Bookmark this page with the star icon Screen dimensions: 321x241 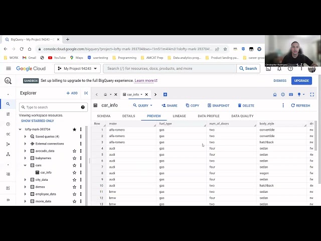[x=225, y=49]
